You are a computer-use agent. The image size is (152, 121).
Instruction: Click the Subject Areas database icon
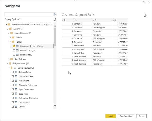coord(10,64)
